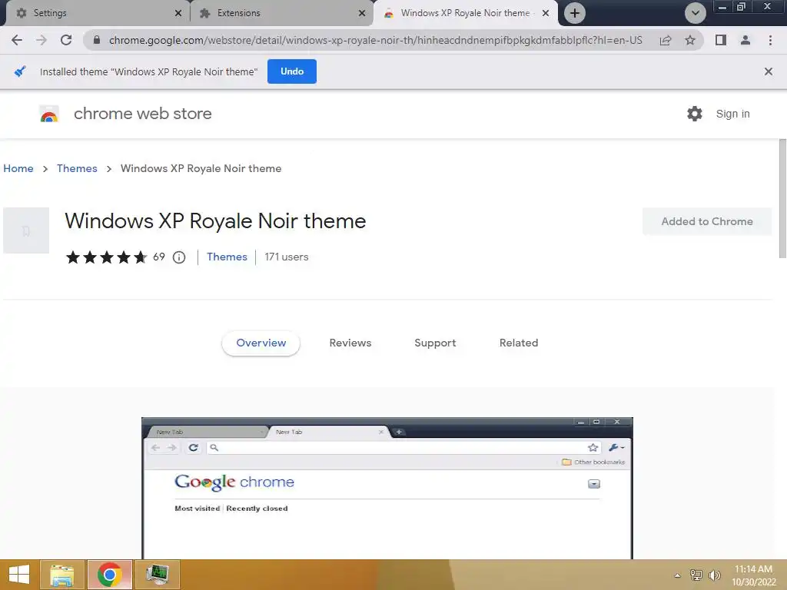Open the Support tab
Screen dimensions: 787x590
(x=435, y=343)
